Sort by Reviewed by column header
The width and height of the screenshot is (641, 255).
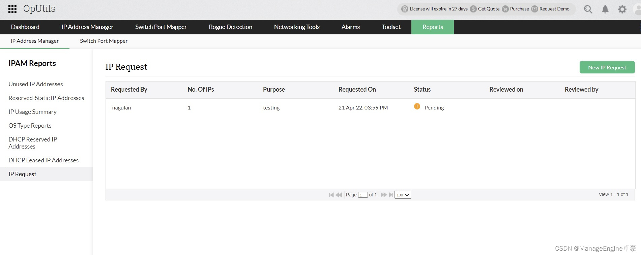(581, 90)
